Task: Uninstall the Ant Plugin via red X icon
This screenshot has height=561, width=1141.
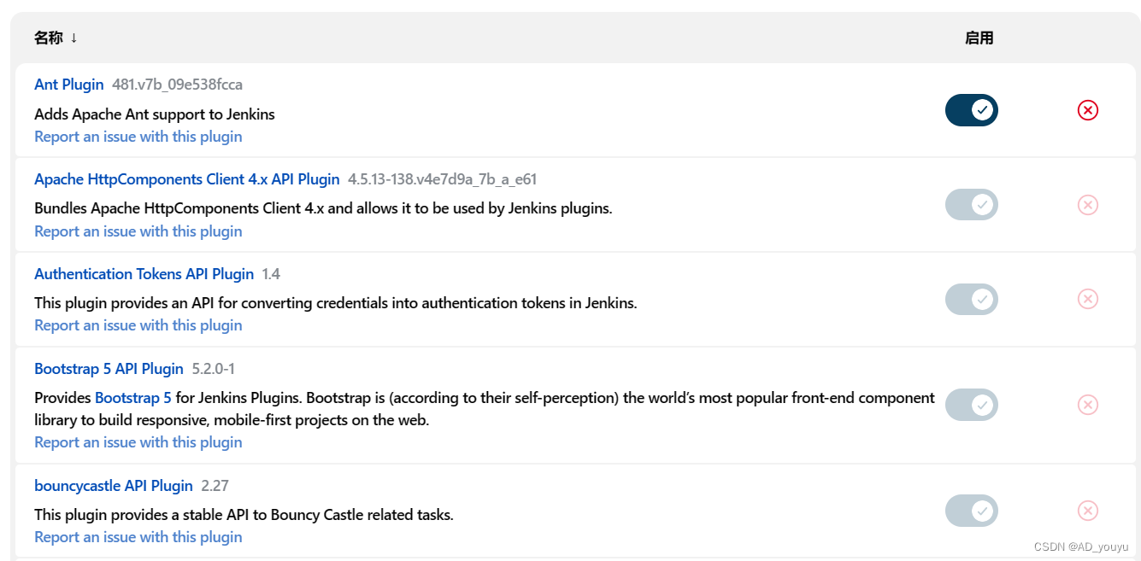Action: (x=1087, y=110)
